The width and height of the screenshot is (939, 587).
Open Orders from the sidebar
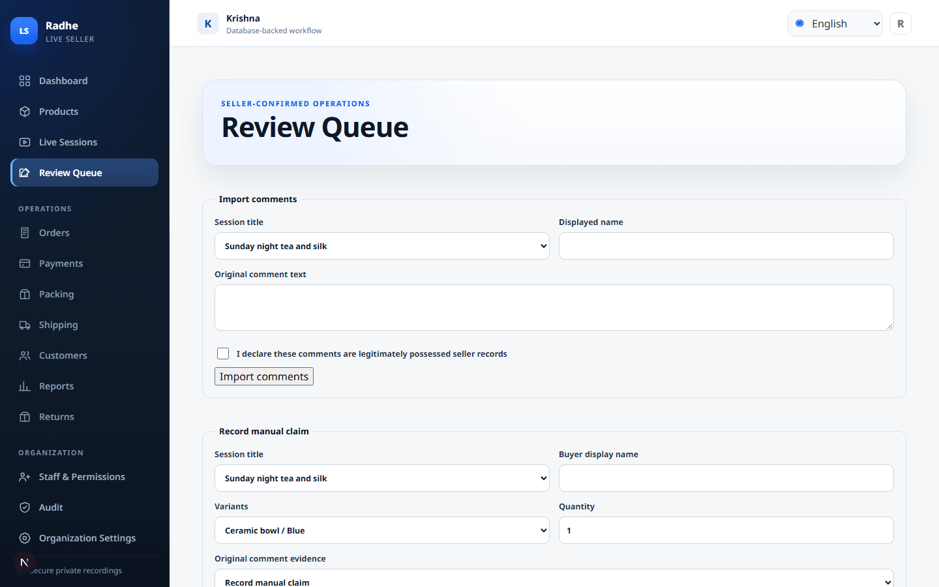tap(85, 233)
